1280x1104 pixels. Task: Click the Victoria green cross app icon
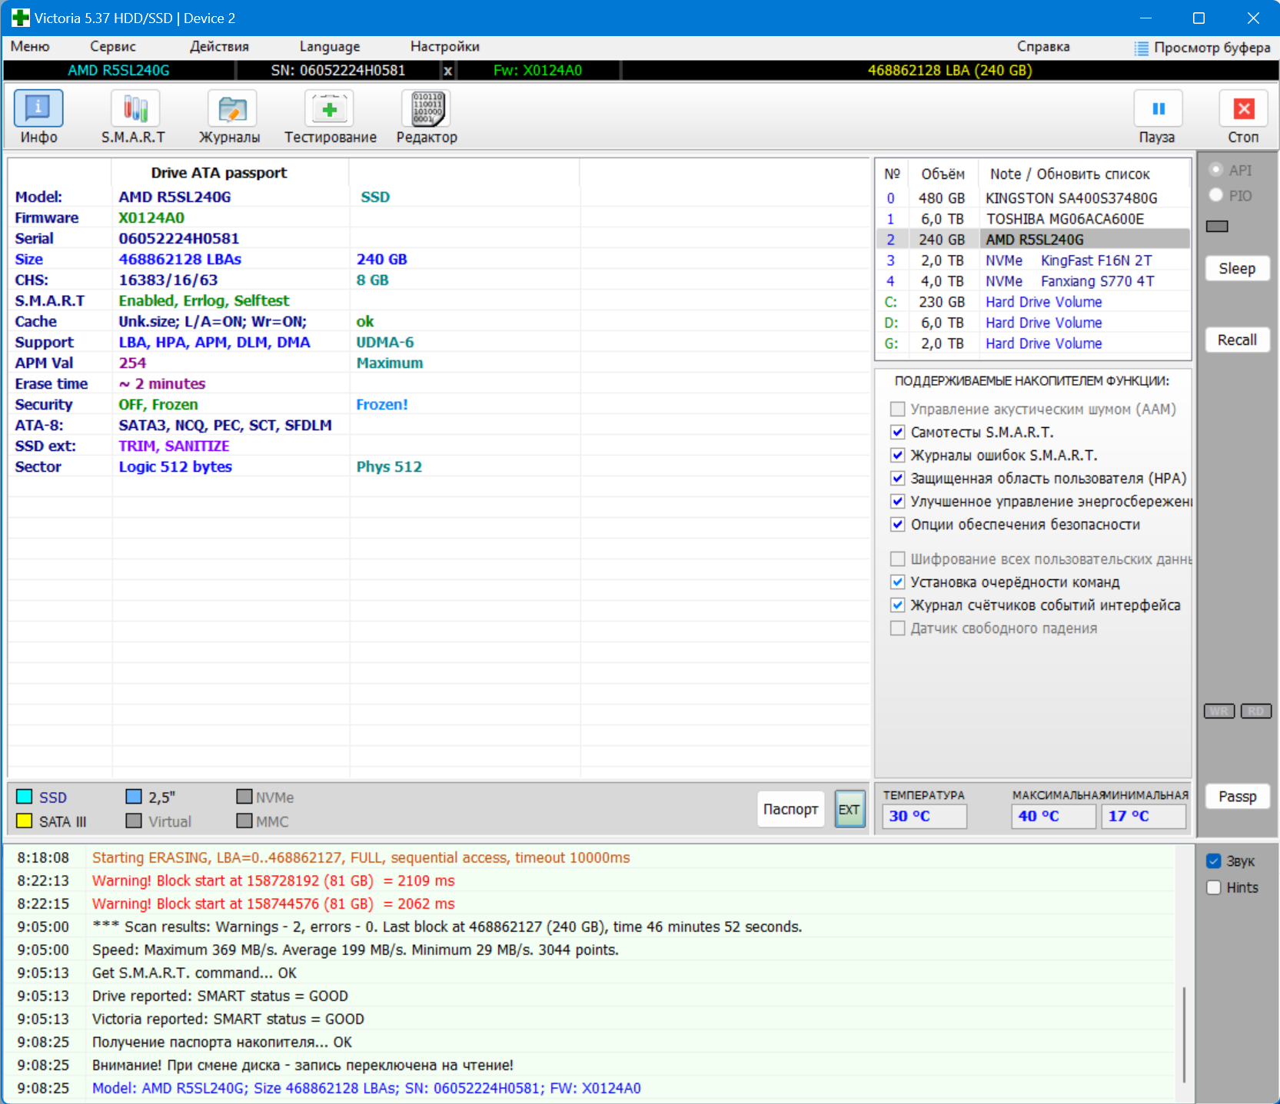click(21, 18)
